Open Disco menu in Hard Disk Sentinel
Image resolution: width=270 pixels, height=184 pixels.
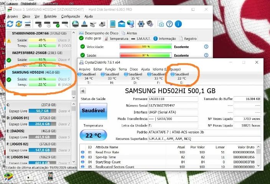point(26,16)
